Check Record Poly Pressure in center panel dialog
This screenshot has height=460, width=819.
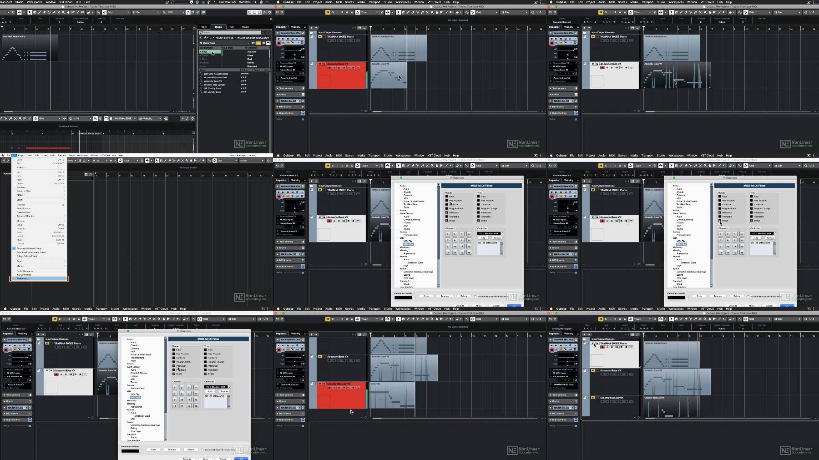(x=447, y=201)
